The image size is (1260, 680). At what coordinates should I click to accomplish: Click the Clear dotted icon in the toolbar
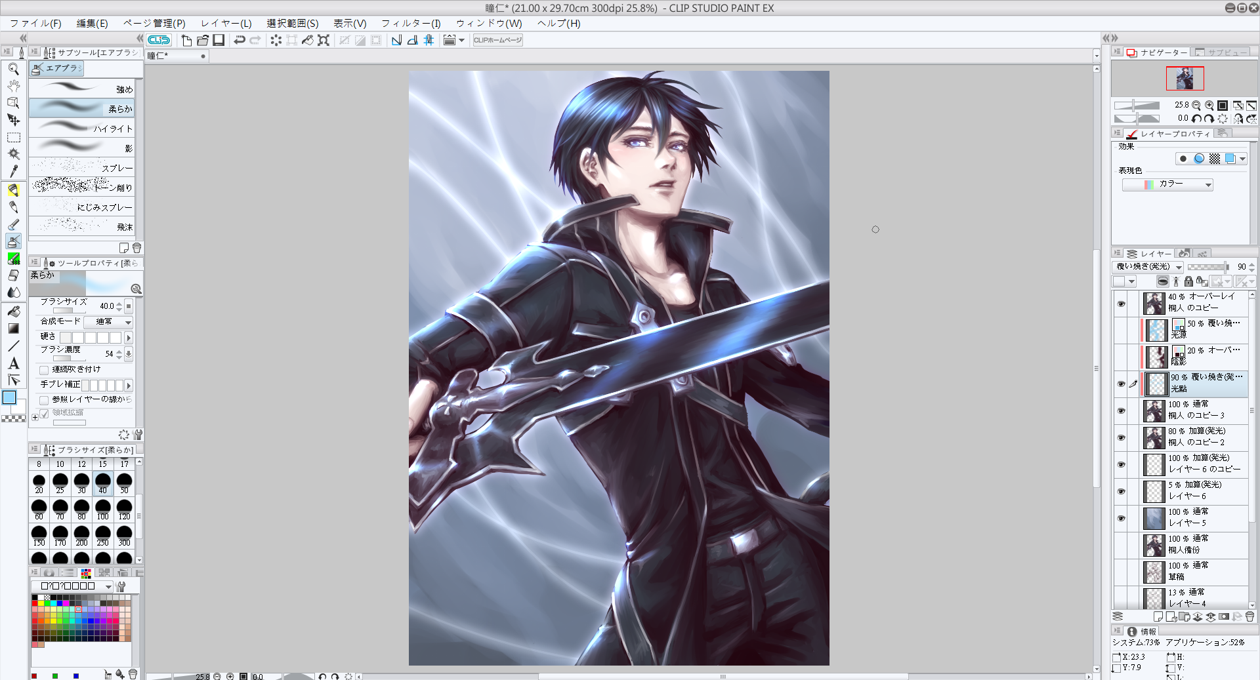click(x=276, y=40)
